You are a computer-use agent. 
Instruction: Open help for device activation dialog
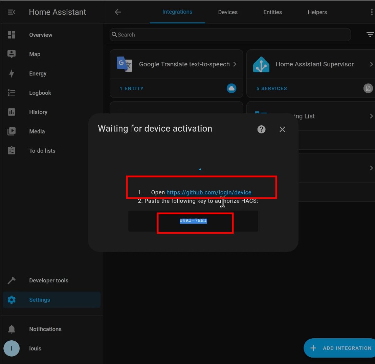(x=261, y=129)
